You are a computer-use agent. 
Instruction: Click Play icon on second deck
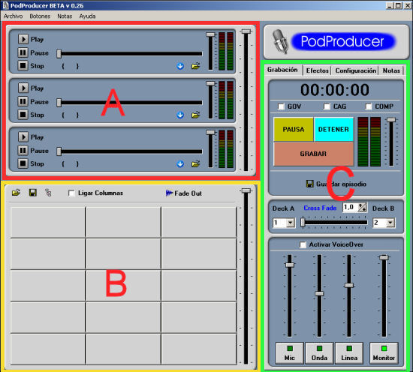23,88
